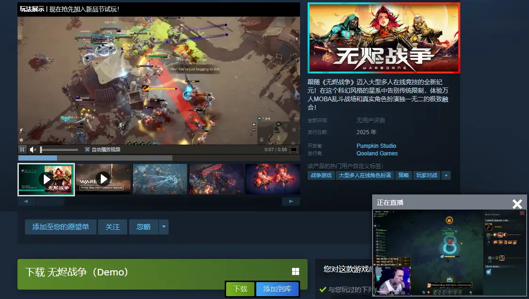Close the 正在直播 live broadcast popup

[517, 203]
